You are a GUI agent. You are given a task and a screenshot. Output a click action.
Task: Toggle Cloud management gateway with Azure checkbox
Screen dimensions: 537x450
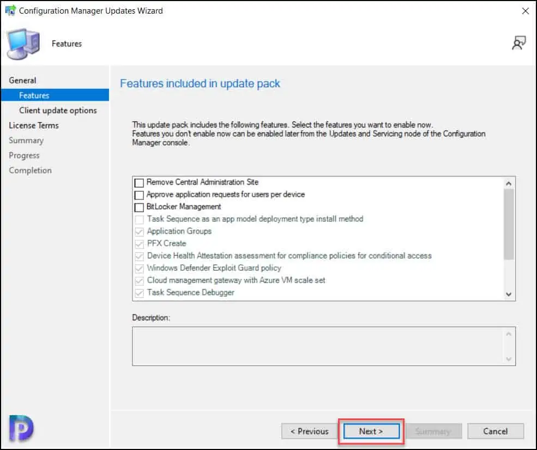139,281
